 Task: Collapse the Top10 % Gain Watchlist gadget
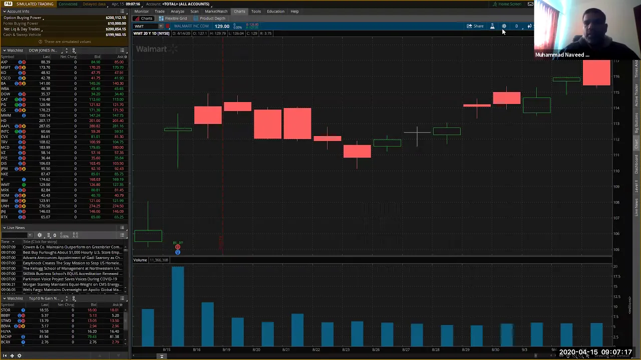[x=4, y=298]
